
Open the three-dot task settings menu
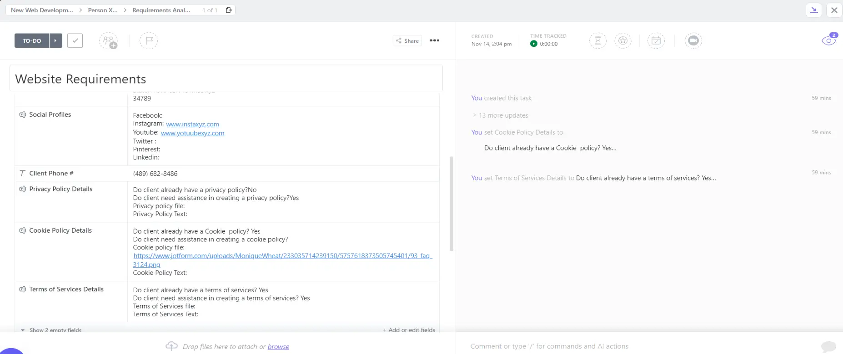[x=434, y=40]
